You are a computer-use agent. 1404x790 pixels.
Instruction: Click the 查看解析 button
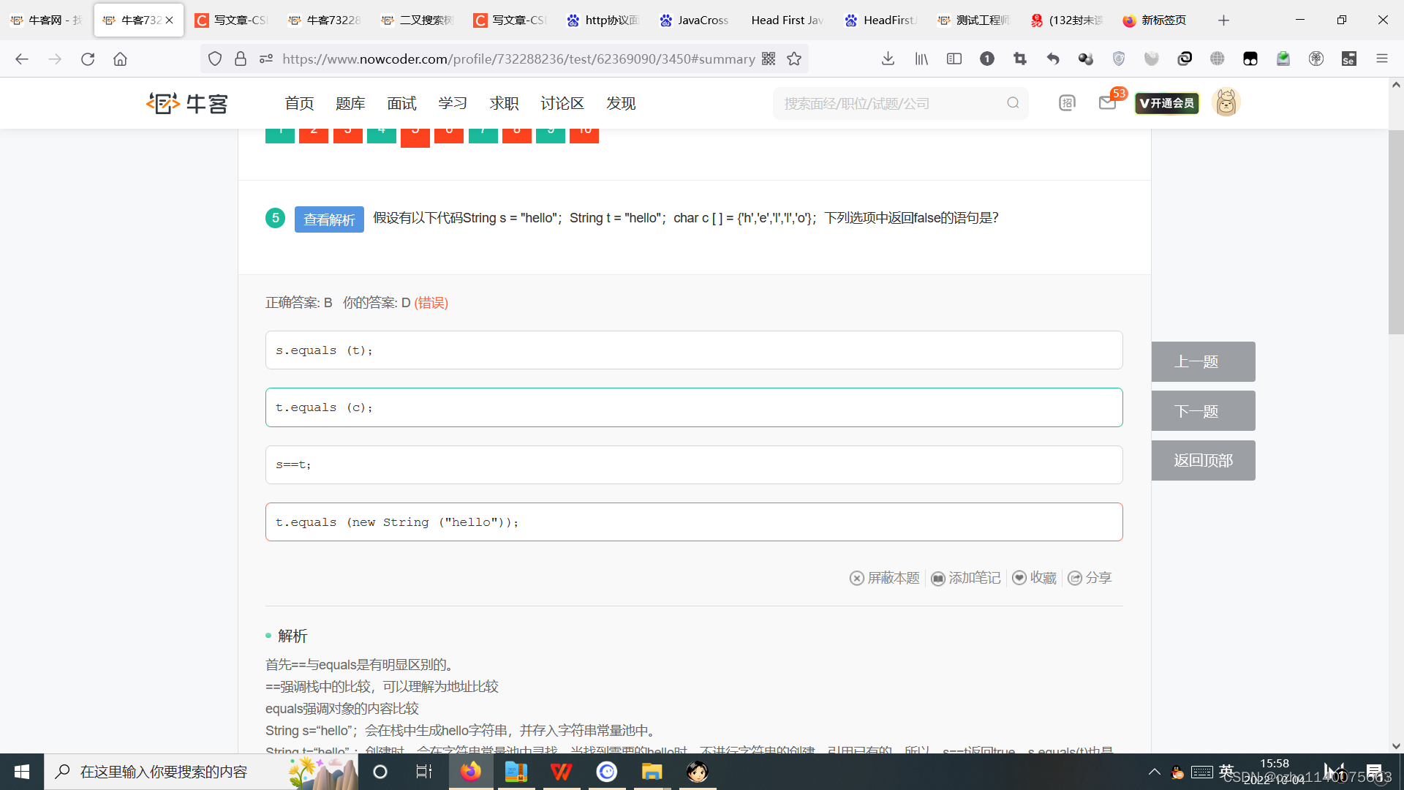click(329, 219)
